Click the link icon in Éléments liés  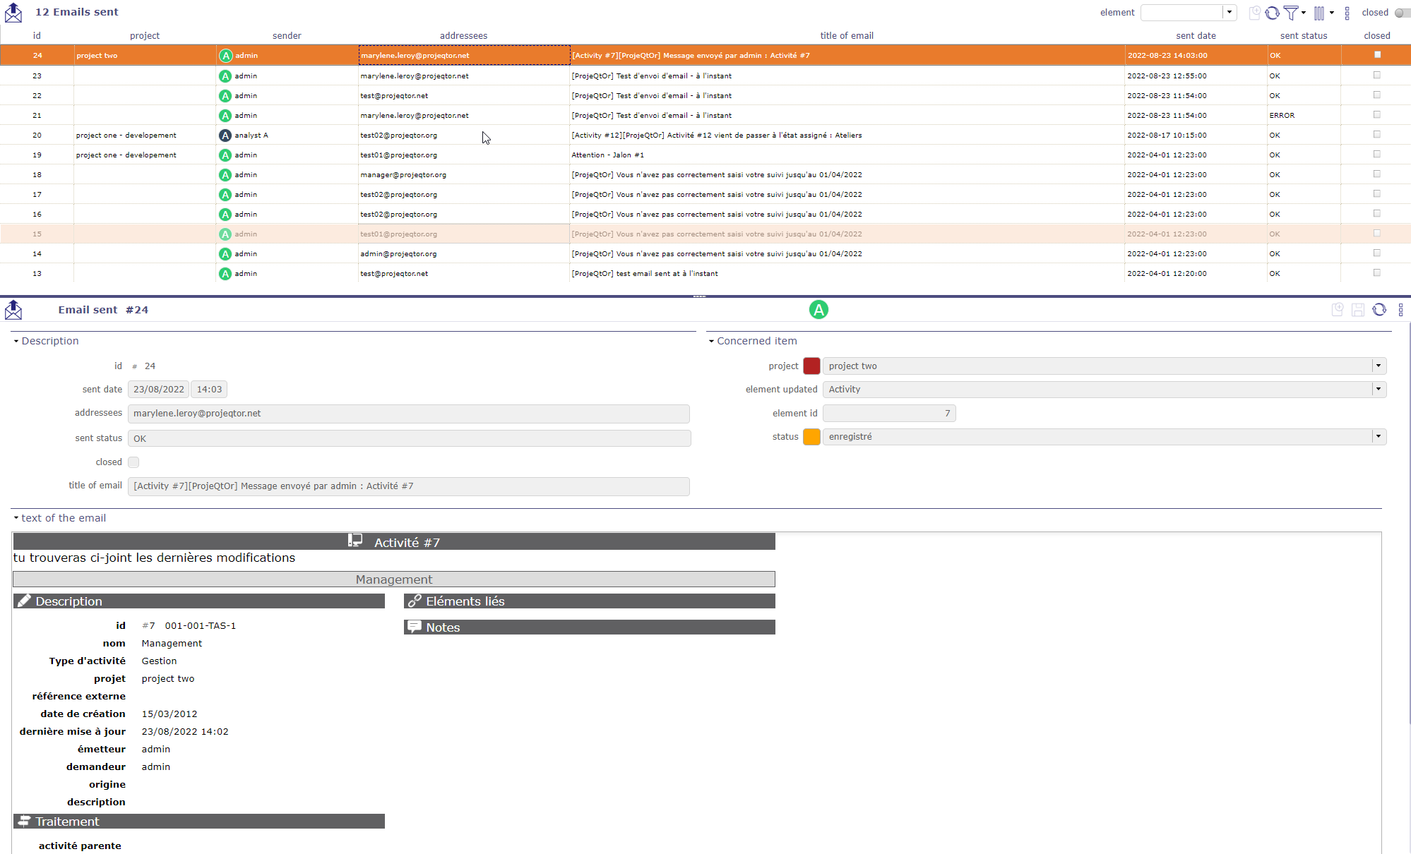(415, 600)
